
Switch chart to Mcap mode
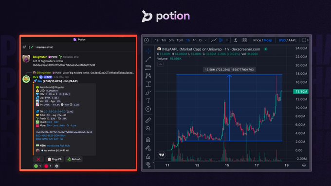pyautogui.click(x=268, y=40)
